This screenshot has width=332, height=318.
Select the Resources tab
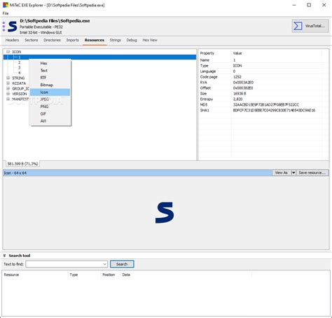pyautogui.click(x=95, y=40)
